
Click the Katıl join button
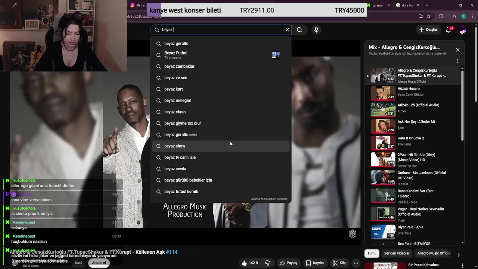pos(78,263)
